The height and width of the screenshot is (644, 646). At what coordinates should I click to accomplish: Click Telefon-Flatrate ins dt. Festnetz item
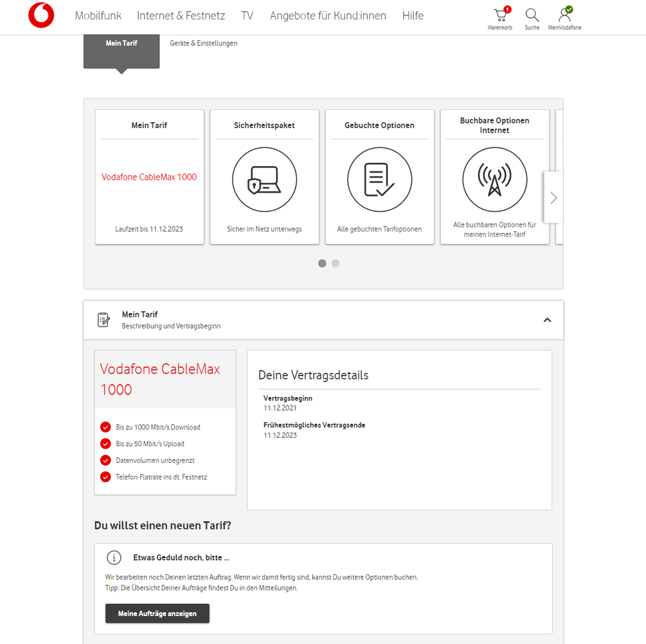(x=161, y=477)
